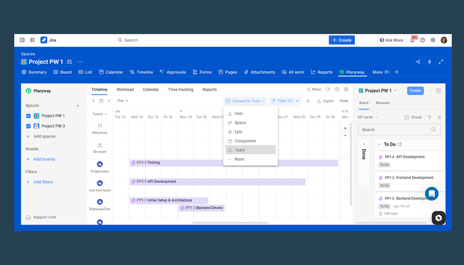Collapse the right Project PW 1 panel
Viewport: 464px width, 265px height.
[x=438, y=91]
